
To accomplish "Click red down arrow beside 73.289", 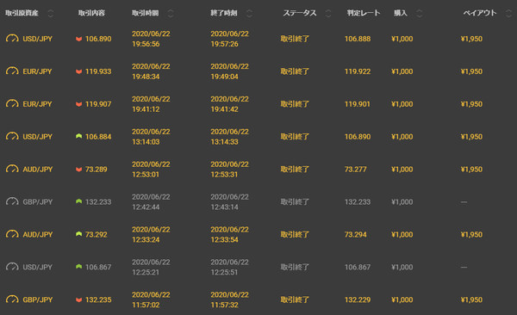I will tap(78, 170).
